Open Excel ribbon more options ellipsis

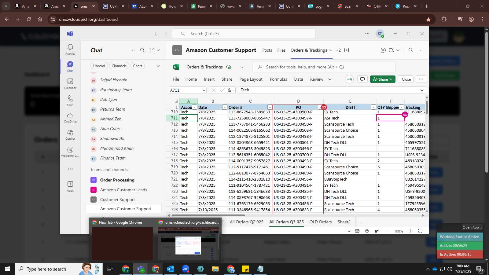click(421, 79)
